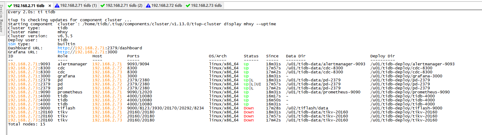This screenshot has width=482, height=135.
Task: Click the Deploy Dir column header
Action: [x=383, y=56]
